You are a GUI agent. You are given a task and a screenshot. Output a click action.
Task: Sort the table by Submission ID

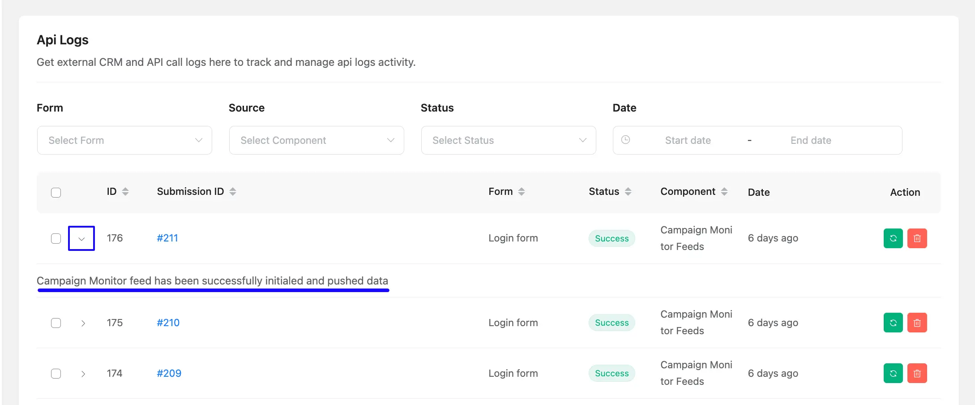coord(233,191)
